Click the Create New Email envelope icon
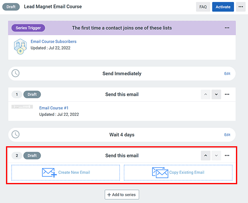 [x=49, y=173]
